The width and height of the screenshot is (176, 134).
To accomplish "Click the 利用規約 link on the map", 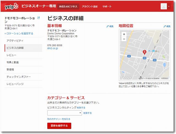I will click(165, 78).
